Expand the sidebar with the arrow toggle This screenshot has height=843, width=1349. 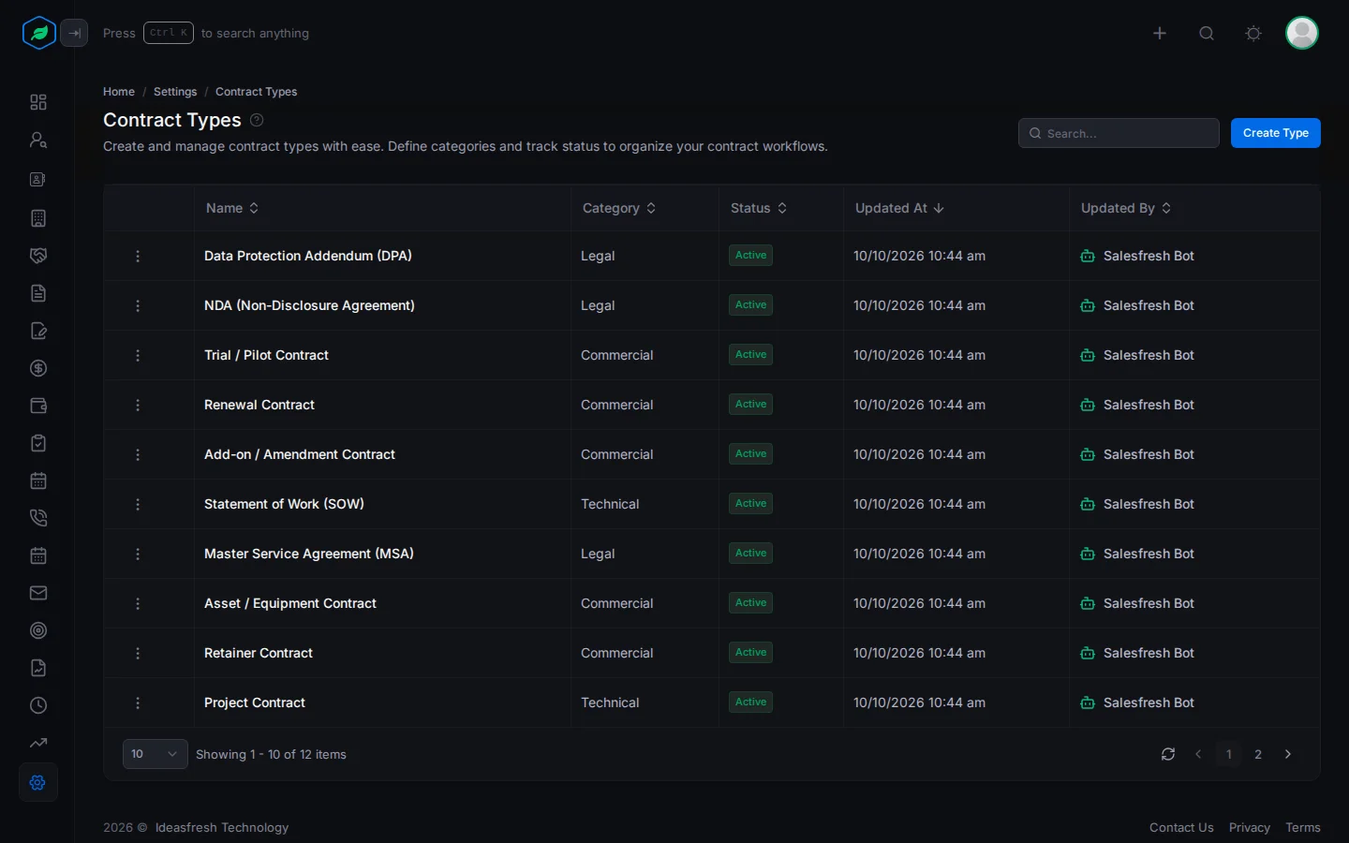[x=74, y=33]
